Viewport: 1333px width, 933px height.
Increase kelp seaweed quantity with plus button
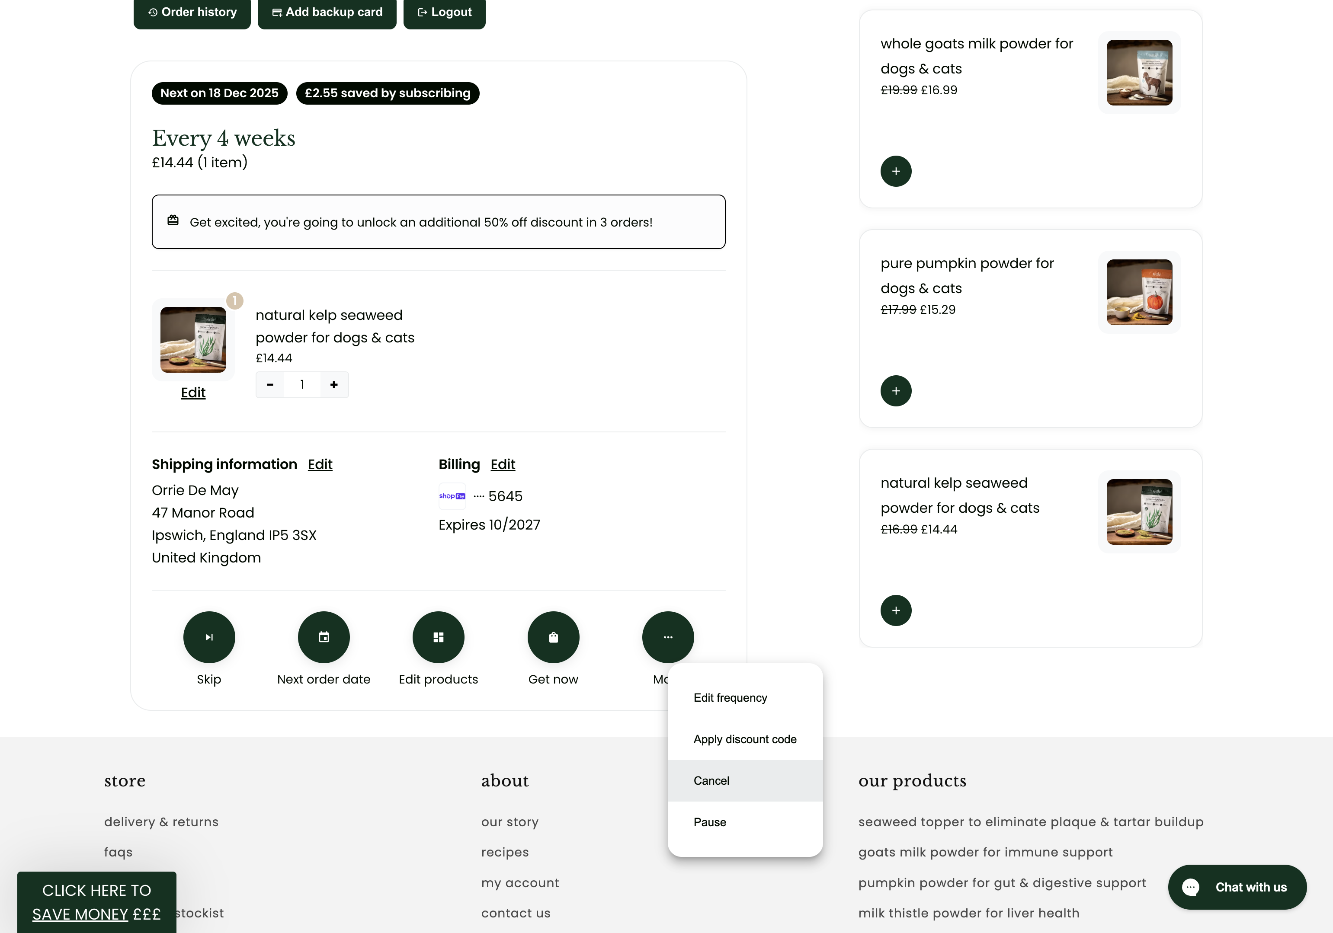334,385
